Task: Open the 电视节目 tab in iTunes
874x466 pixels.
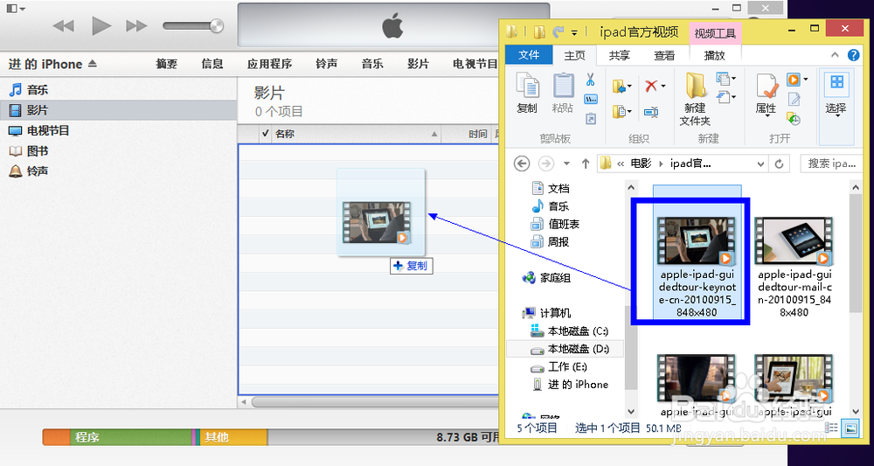Action: coord(475,64)
